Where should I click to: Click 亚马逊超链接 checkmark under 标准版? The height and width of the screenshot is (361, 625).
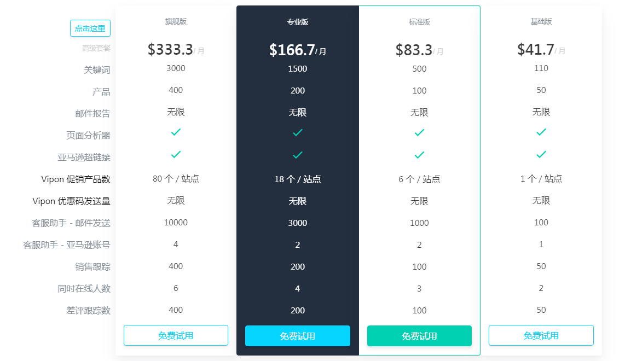tap(419, 155)
